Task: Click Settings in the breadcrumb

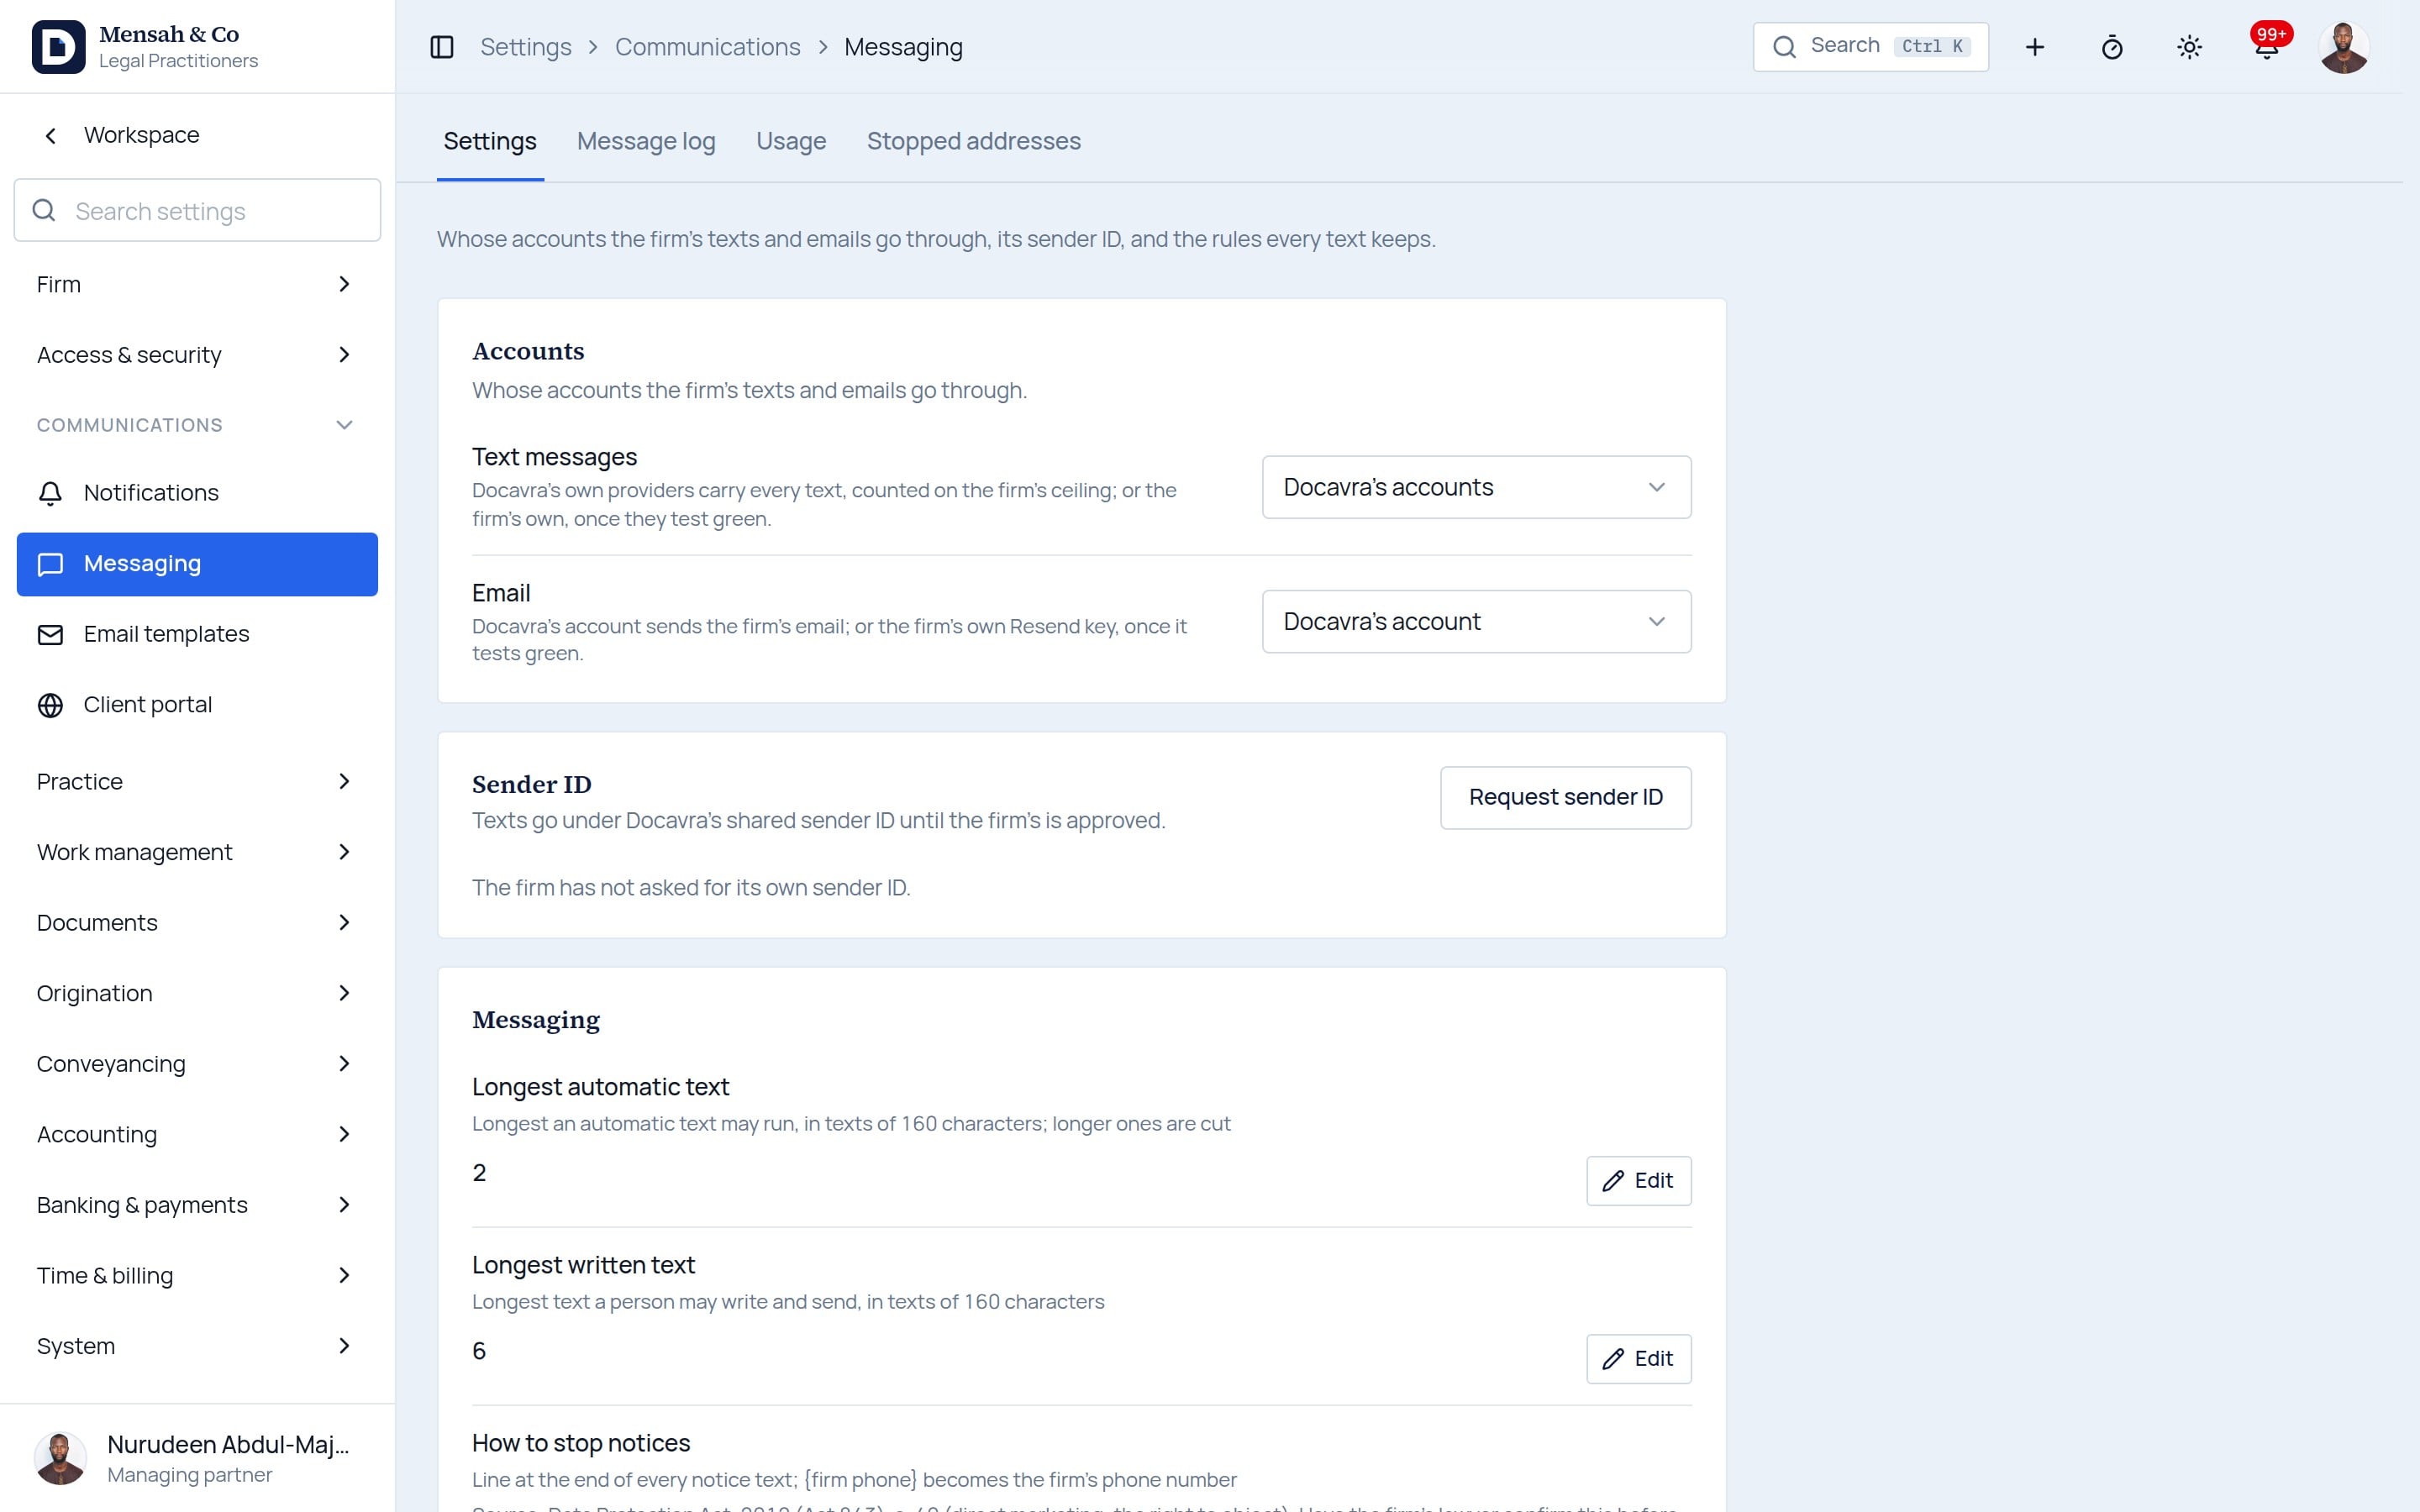Action: pyautogui.click(x=526, y=47)
